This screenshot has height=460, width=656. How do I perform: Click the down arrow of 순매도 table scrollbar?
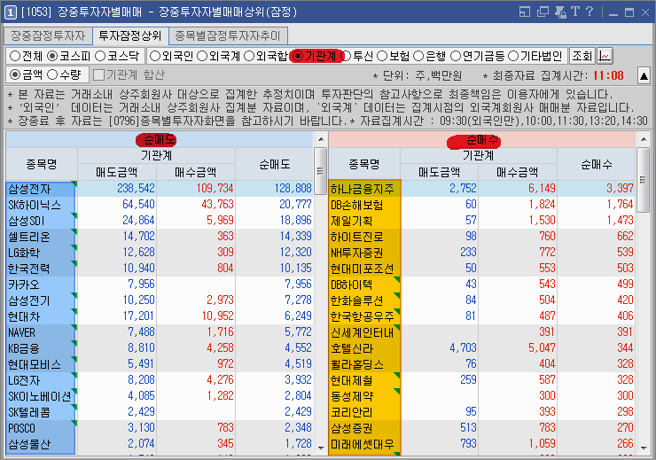[x=321, y=448]
